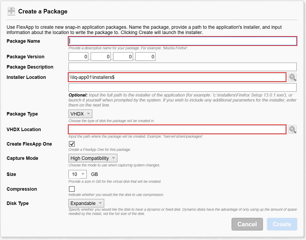Screen dimensions: 306x240
Task: Click the Installer Location path field
Action: pyautogui.click(x=177, y=77)
